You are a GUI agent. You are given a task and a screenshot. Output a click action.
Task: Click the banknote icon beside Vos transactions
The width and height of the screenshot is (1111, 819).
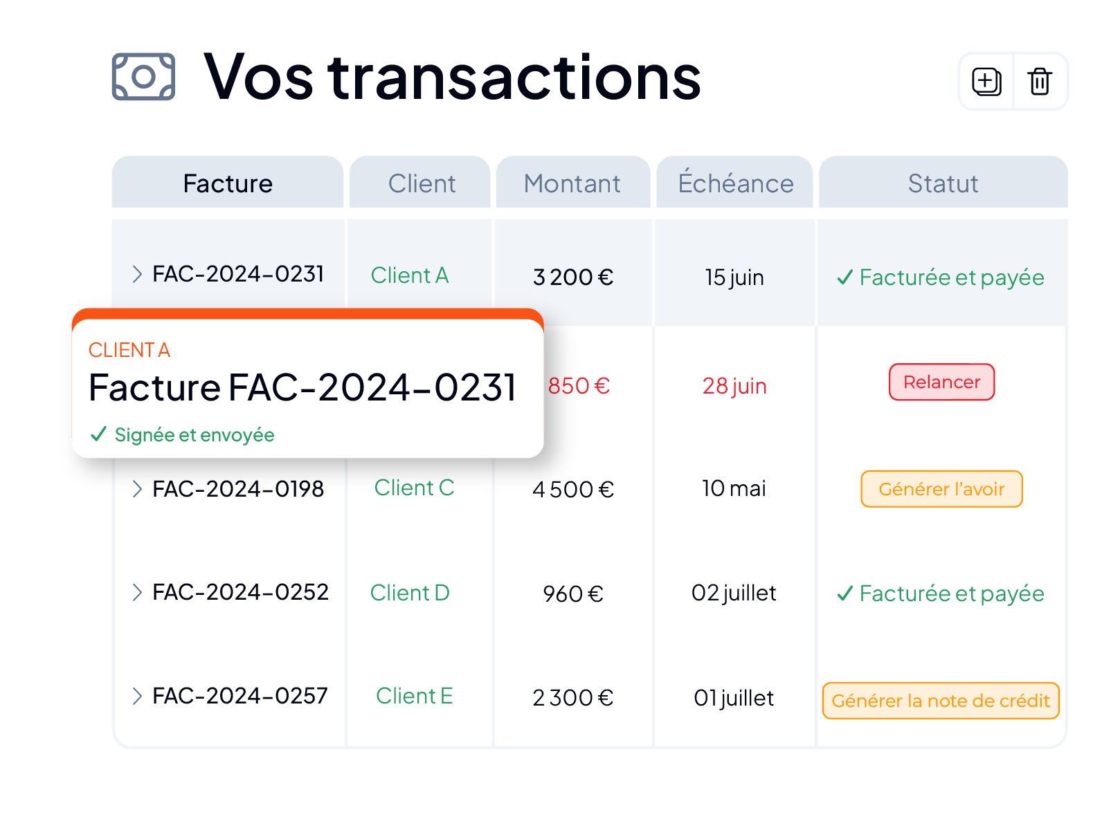coord(143,77)
